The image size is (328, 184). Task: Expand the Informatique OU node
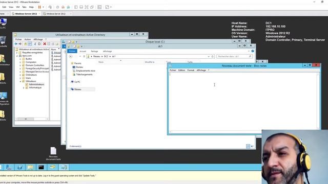click(24, 87)
